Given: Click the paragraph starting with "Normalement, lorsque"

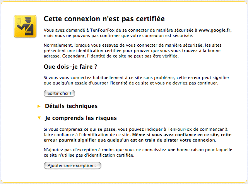Looking at the screenshot, I should pyautogui.click(x=133, y=51).
